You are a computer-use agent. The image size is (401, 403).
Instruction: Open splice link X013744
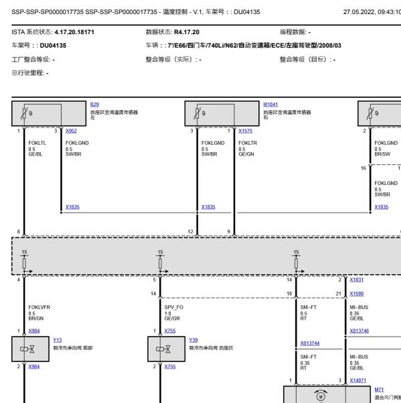[x=310, y=343]
